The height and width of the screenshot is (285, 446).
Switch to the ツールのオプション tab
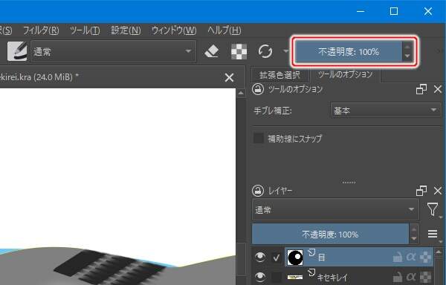point(345,74)
